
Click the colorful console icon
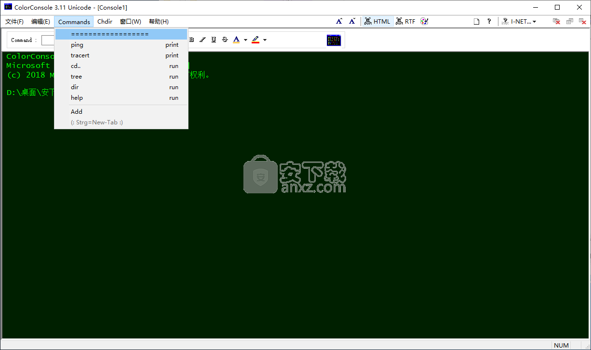[x=334, y=40]
